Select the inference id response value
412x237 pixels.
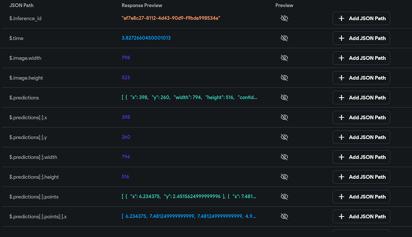[171, 18]
